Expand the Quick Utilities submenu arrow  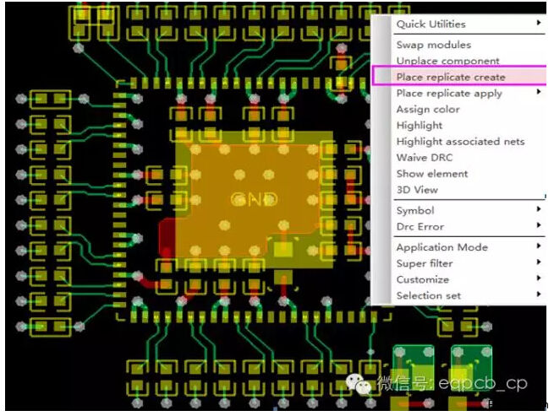point(539,24)
